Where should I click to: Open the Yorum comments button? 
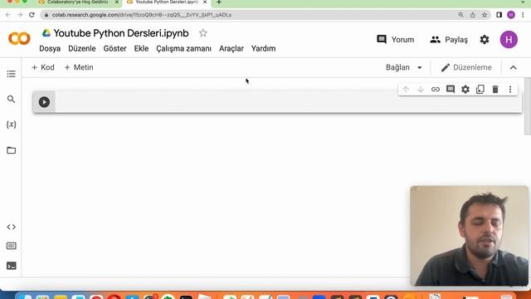pyautogui.click(x=395, y=40)
